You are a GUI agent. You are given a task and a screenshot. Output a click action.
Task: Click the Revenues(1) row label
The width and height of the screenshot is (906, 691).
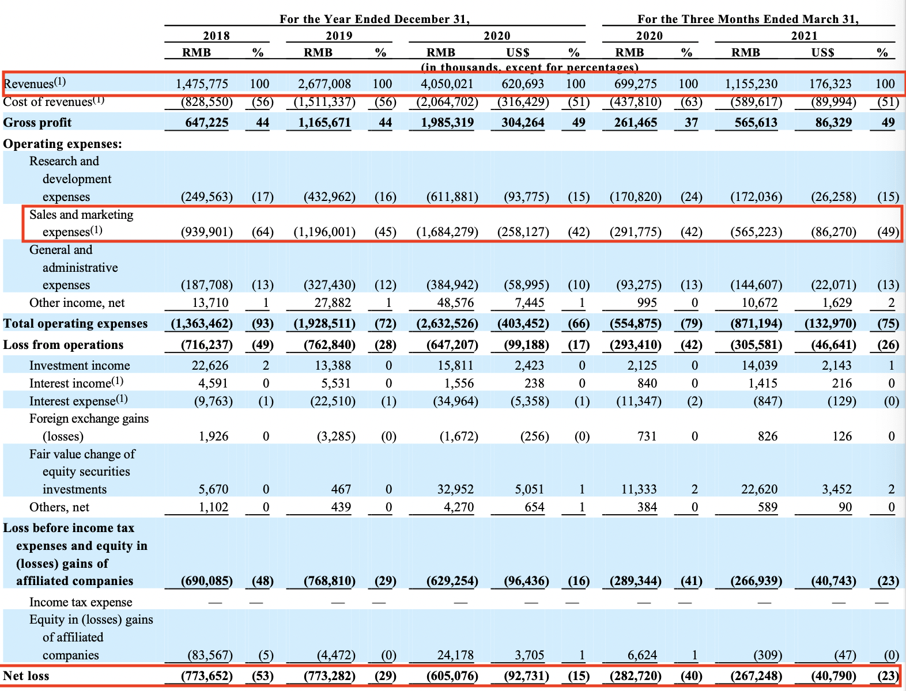coord(35,83)
